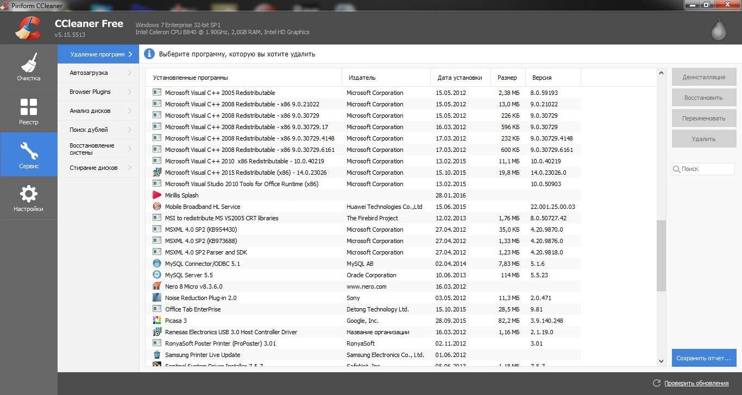Click the scrollbar down arrow

pyautogui.click(x=661, y=361)
